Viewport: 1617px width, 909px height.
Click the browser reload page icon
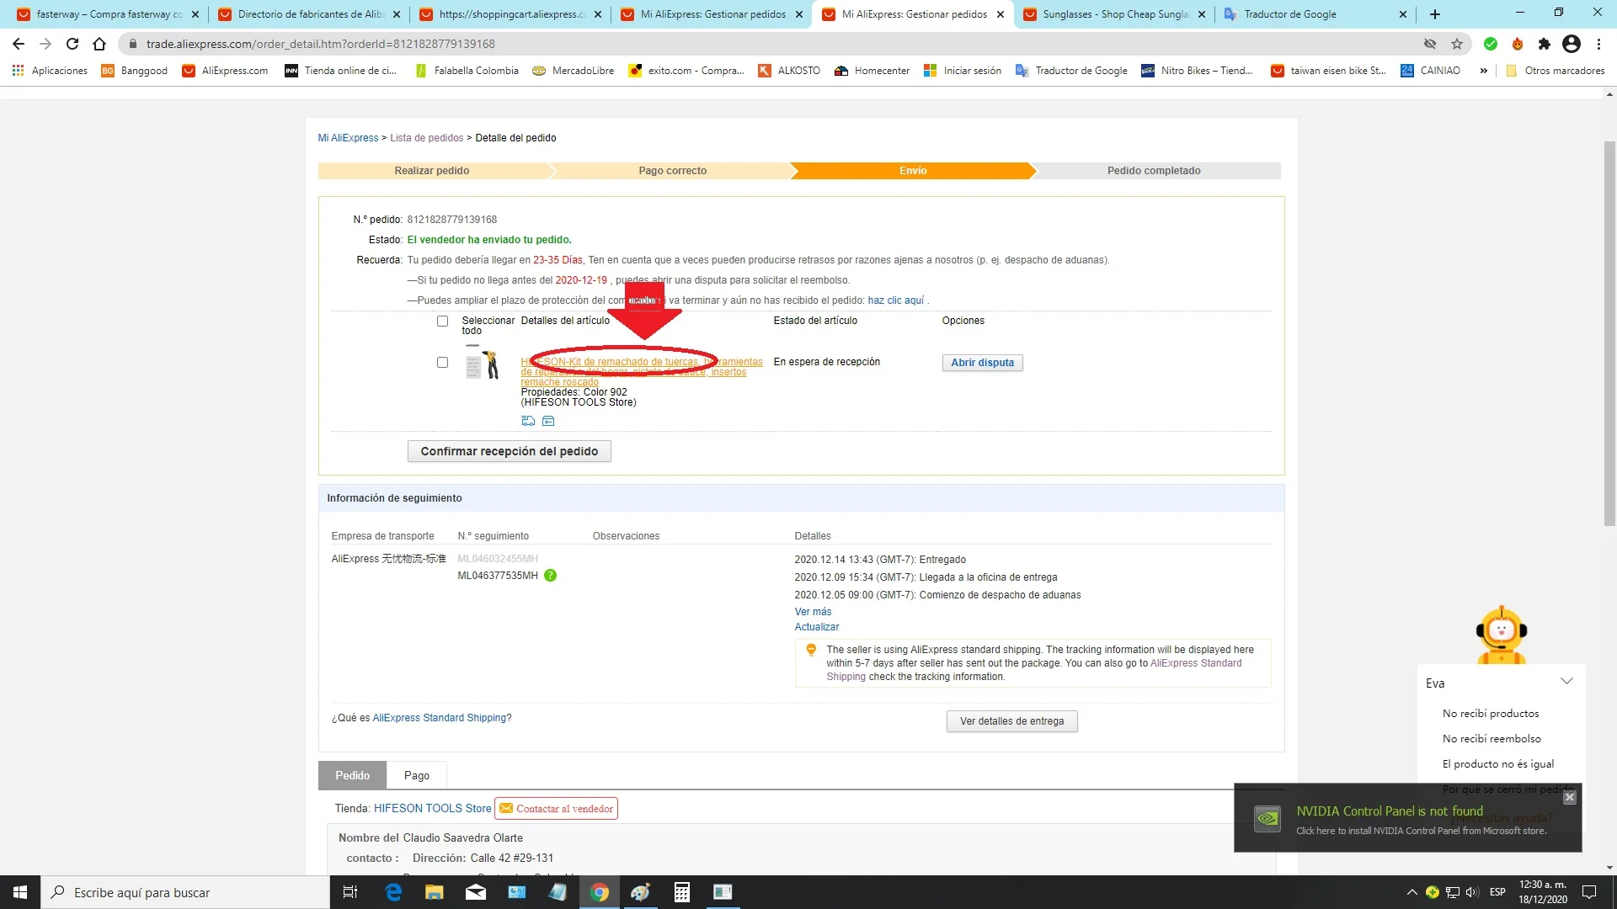point(72,44)
